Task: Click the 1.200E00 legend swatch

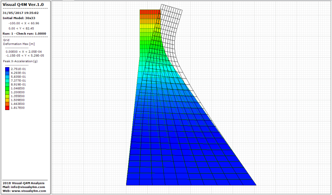Action: [7, 92]
